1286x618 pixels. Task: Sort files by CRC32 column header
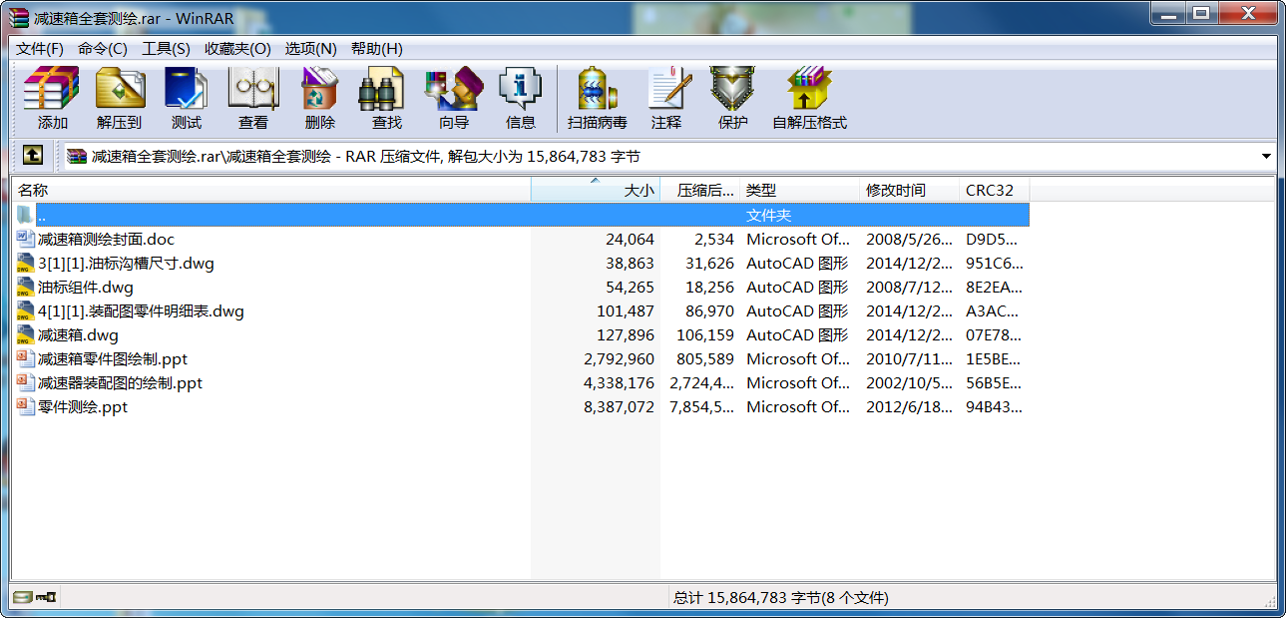click(995, 190)
